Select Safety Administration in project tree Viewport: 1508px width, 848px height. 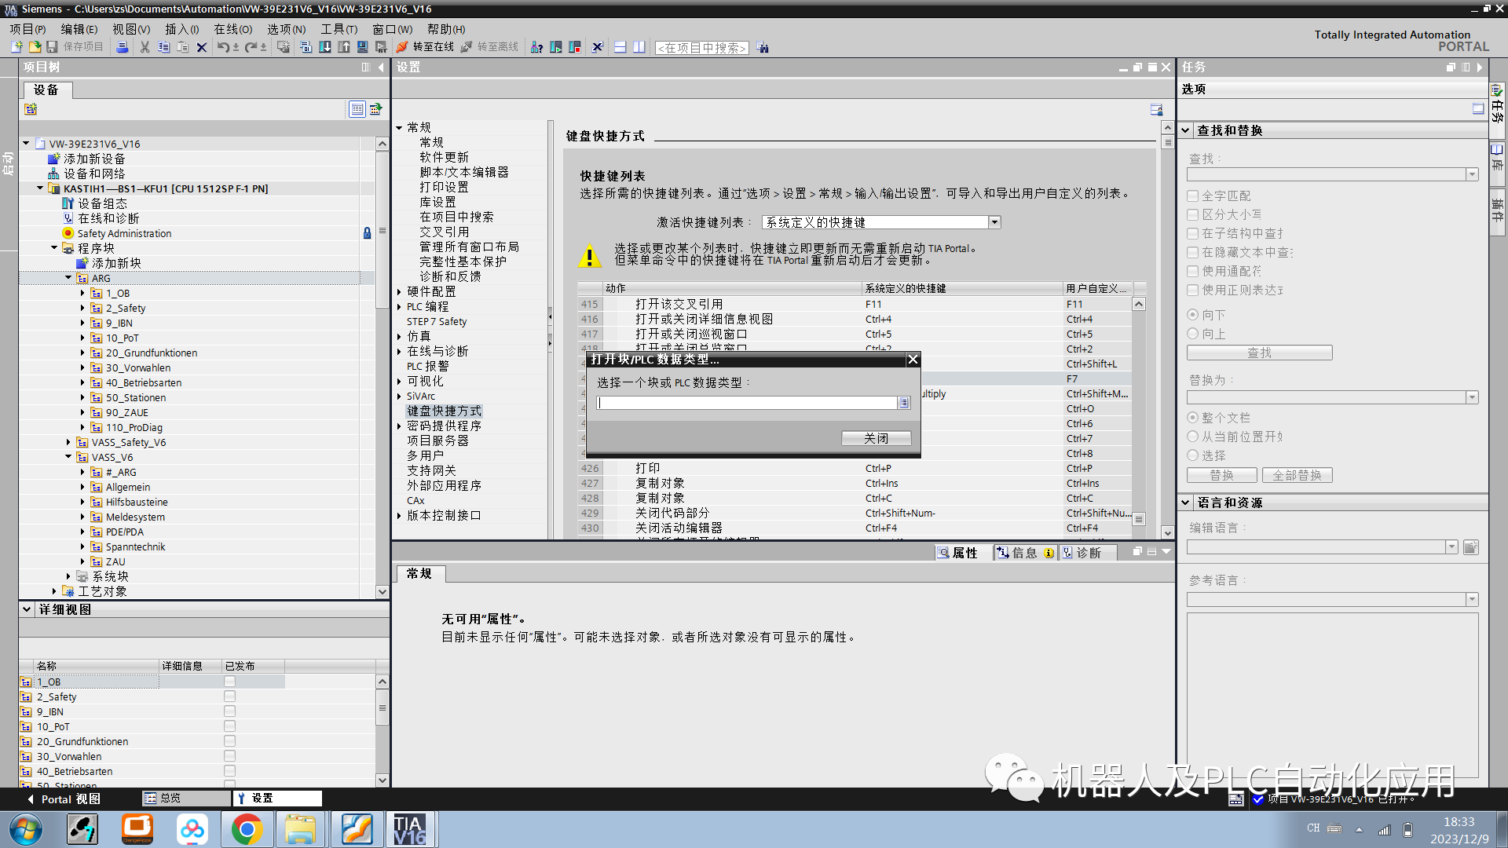(x=124, y=234)
